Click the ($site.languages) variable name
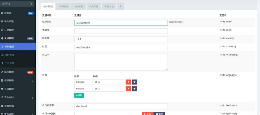This screenshot has width=260, height=115. click(x=228, y=75)
